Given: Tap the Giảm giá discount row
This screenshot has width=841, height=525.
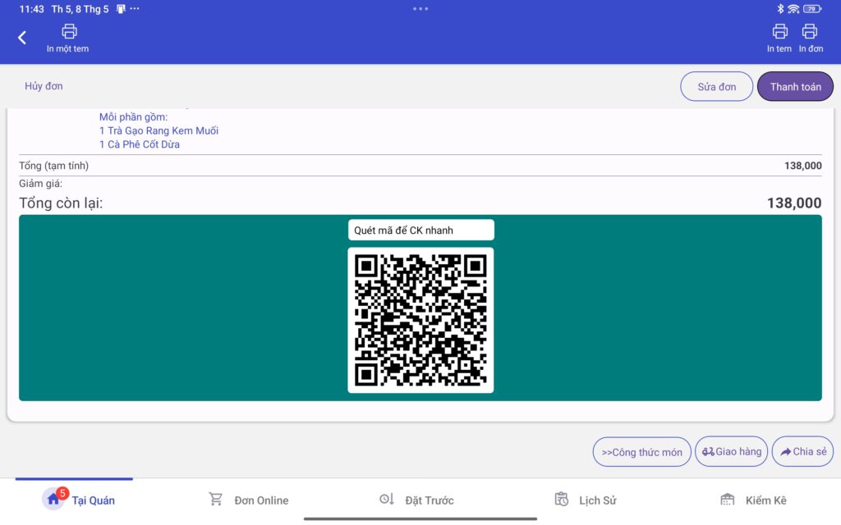Looking at the screenshot, I should [420, 184].
